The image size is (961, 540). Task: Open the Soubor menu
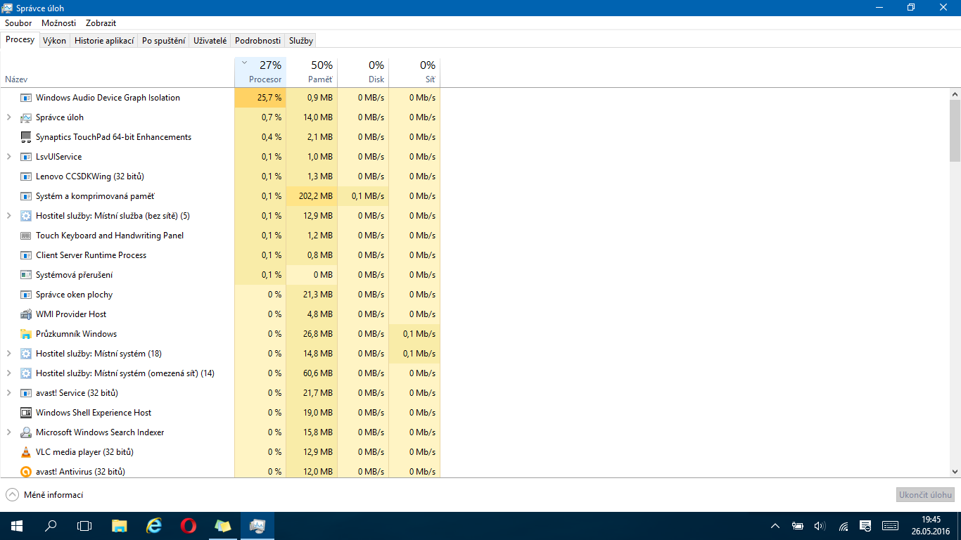click(x=18, y=23)
